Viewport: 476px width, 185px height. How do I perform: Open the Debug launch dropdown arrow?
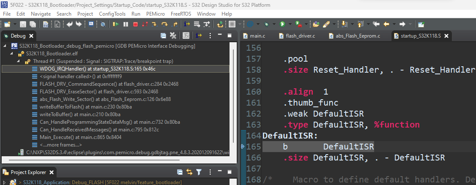tap(274, 24)
